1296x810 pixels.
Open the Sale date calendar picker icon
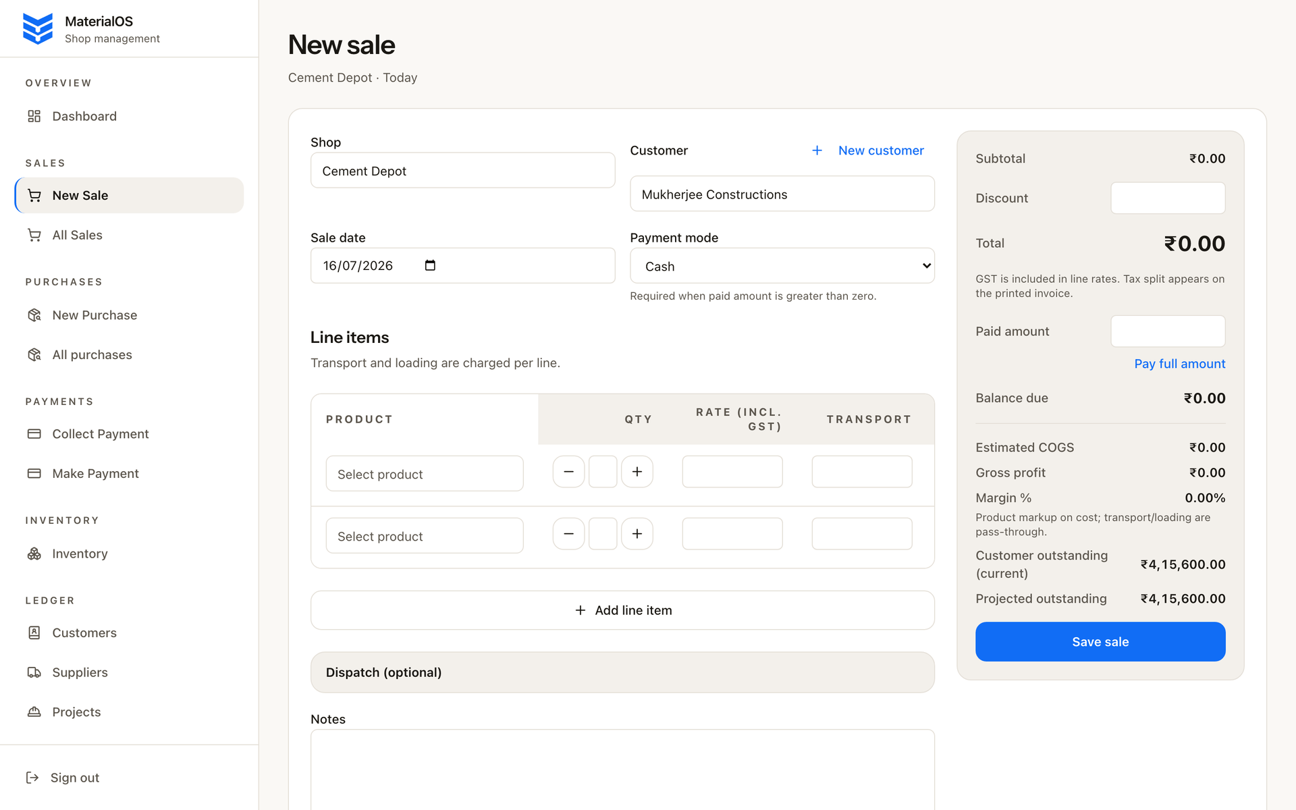coord(430,265)
